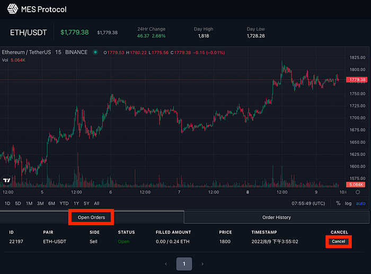Click the 15 interval label in chart legend
The width and height of the screenshot is (371, 274).
pos(58,52)
